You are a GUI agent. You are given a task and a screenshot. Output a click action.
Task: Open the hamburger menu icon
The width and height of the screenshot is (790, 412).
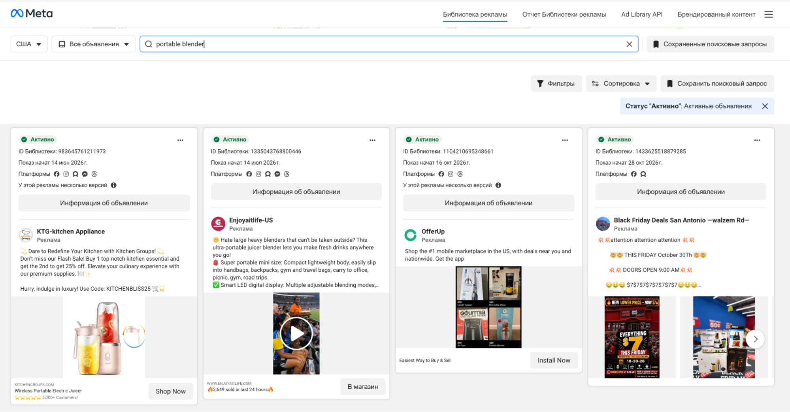768,14
